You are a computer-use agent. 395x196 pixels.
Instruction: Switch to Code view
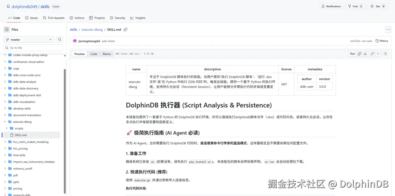tap(94, 54)
